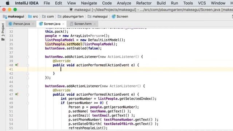Open the Build menu
Viewport: 233px width, 131px height.
[x=161, y=3]
